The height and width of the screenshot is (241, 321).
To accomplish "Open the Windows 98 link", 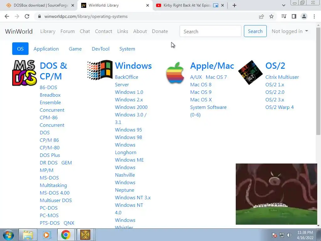I will pos(128,137).
